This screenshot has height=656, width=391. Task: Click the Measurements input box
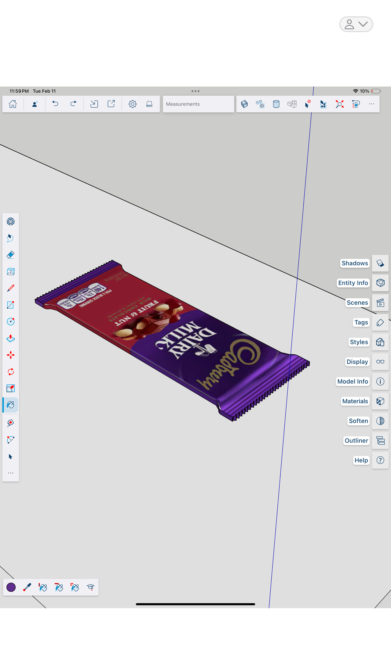(x=198, y=104)
